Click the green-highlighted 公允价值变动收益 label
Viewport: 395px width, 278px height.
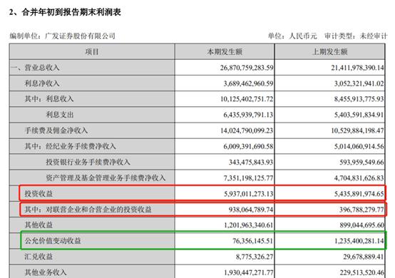53,241
